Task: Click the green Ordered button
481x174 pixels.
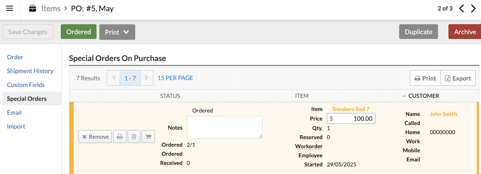Action: (79, 32)
